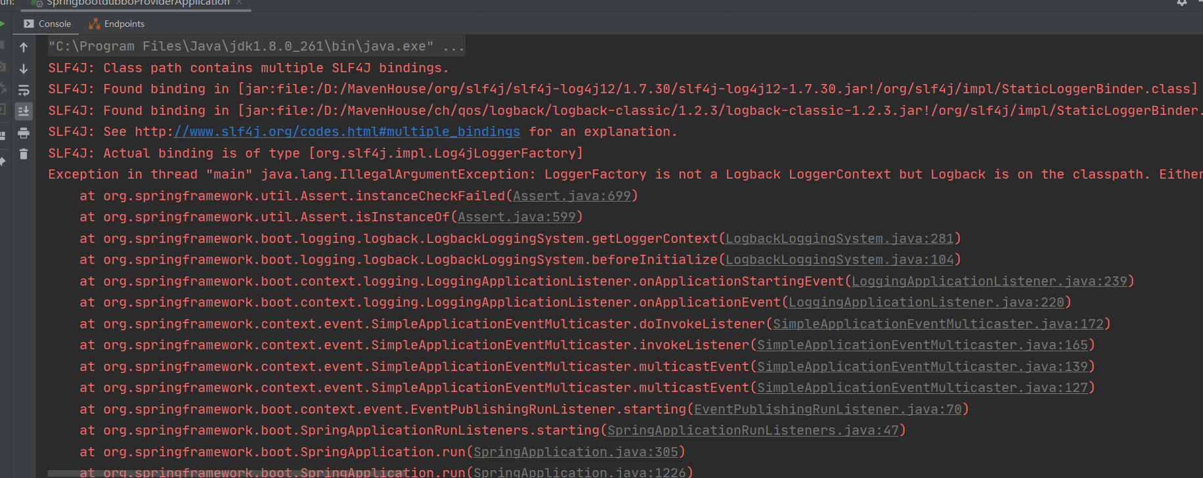Click the Down the Stack Trace arrow
Image resolution: width=1203 pixels, height=478 pixels.
(x=24, y=68)
